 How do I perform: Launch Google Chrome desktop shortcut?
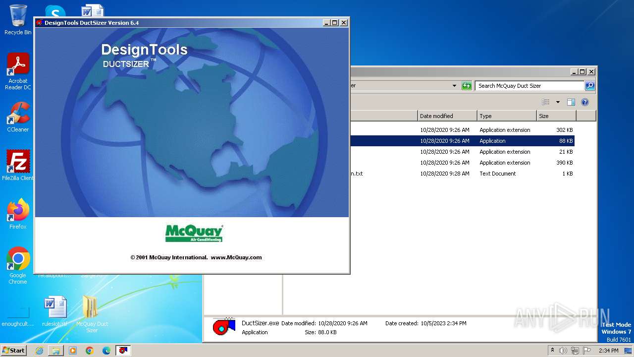pyautogui.click(x=18, y=265)
